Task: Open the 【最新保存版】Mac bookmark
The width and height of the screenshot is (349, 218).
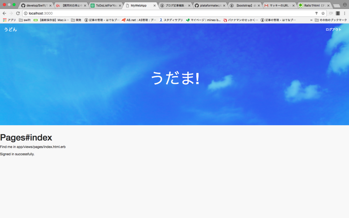Action: (x=51, y=20)
